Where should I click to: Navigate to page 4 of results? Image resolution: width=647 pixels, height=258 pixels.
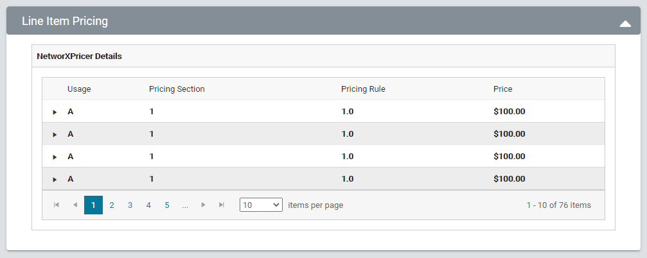tap(148, 205)
